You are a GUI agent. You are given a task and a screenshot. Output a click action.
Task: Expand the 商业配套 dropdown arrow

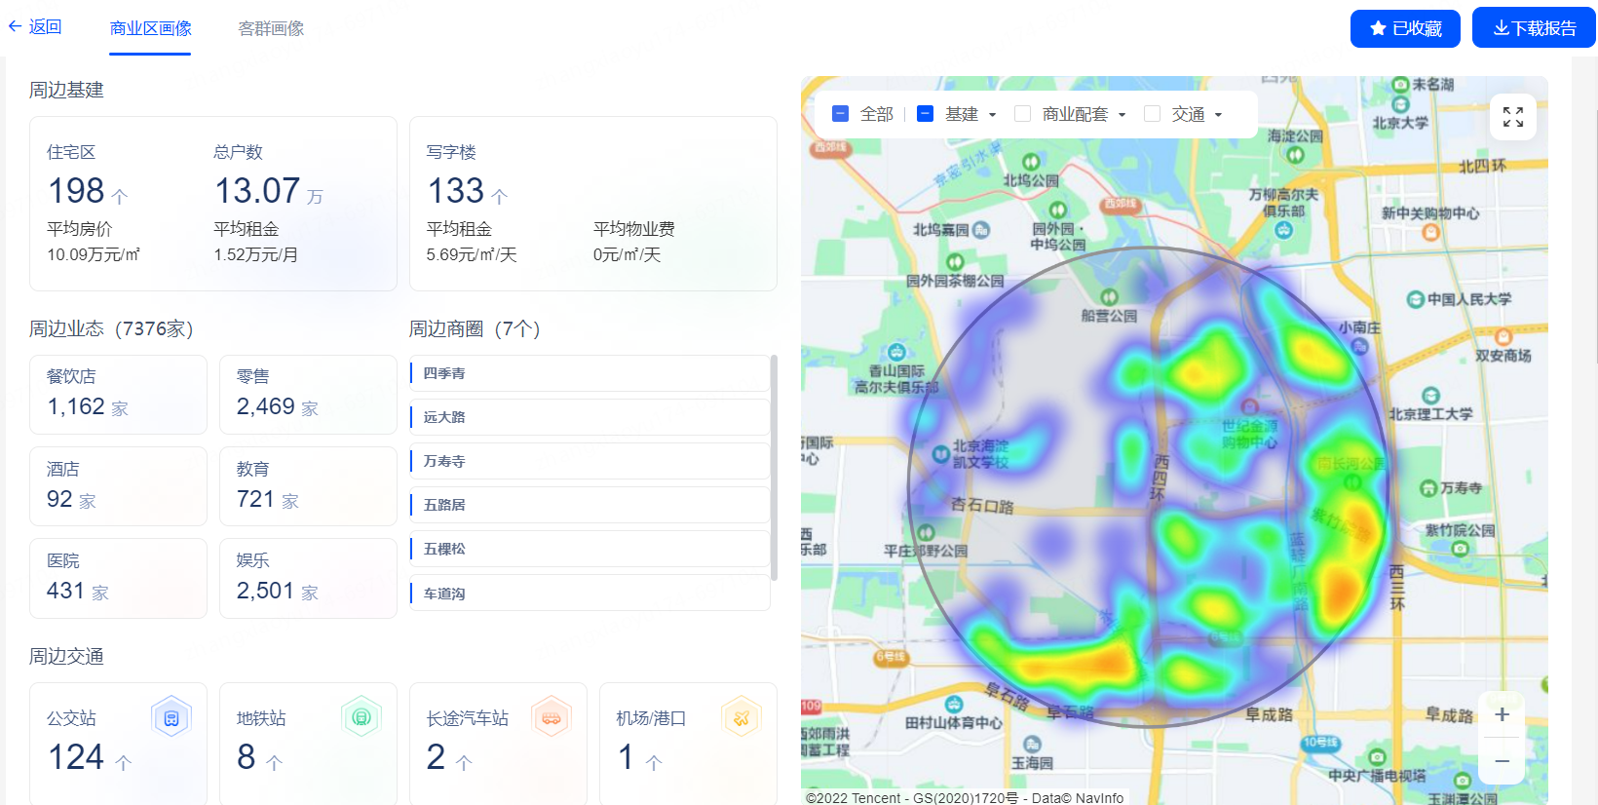pos(1122,115)
